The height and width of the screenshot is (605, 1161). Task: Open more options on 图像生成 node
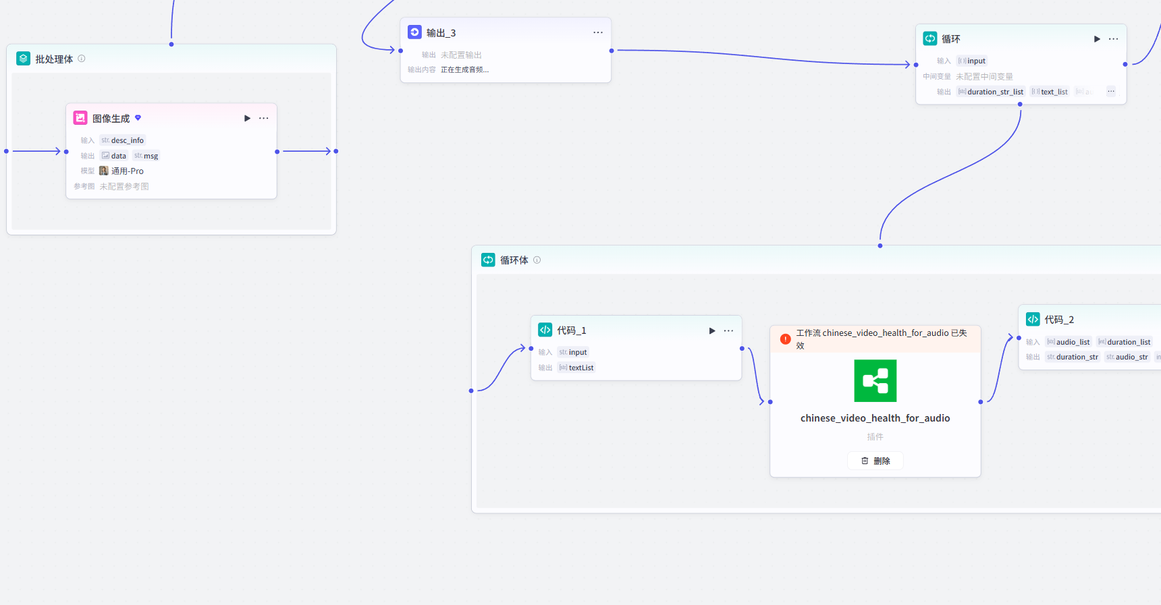pyautogui.click(x=264, y=119)
